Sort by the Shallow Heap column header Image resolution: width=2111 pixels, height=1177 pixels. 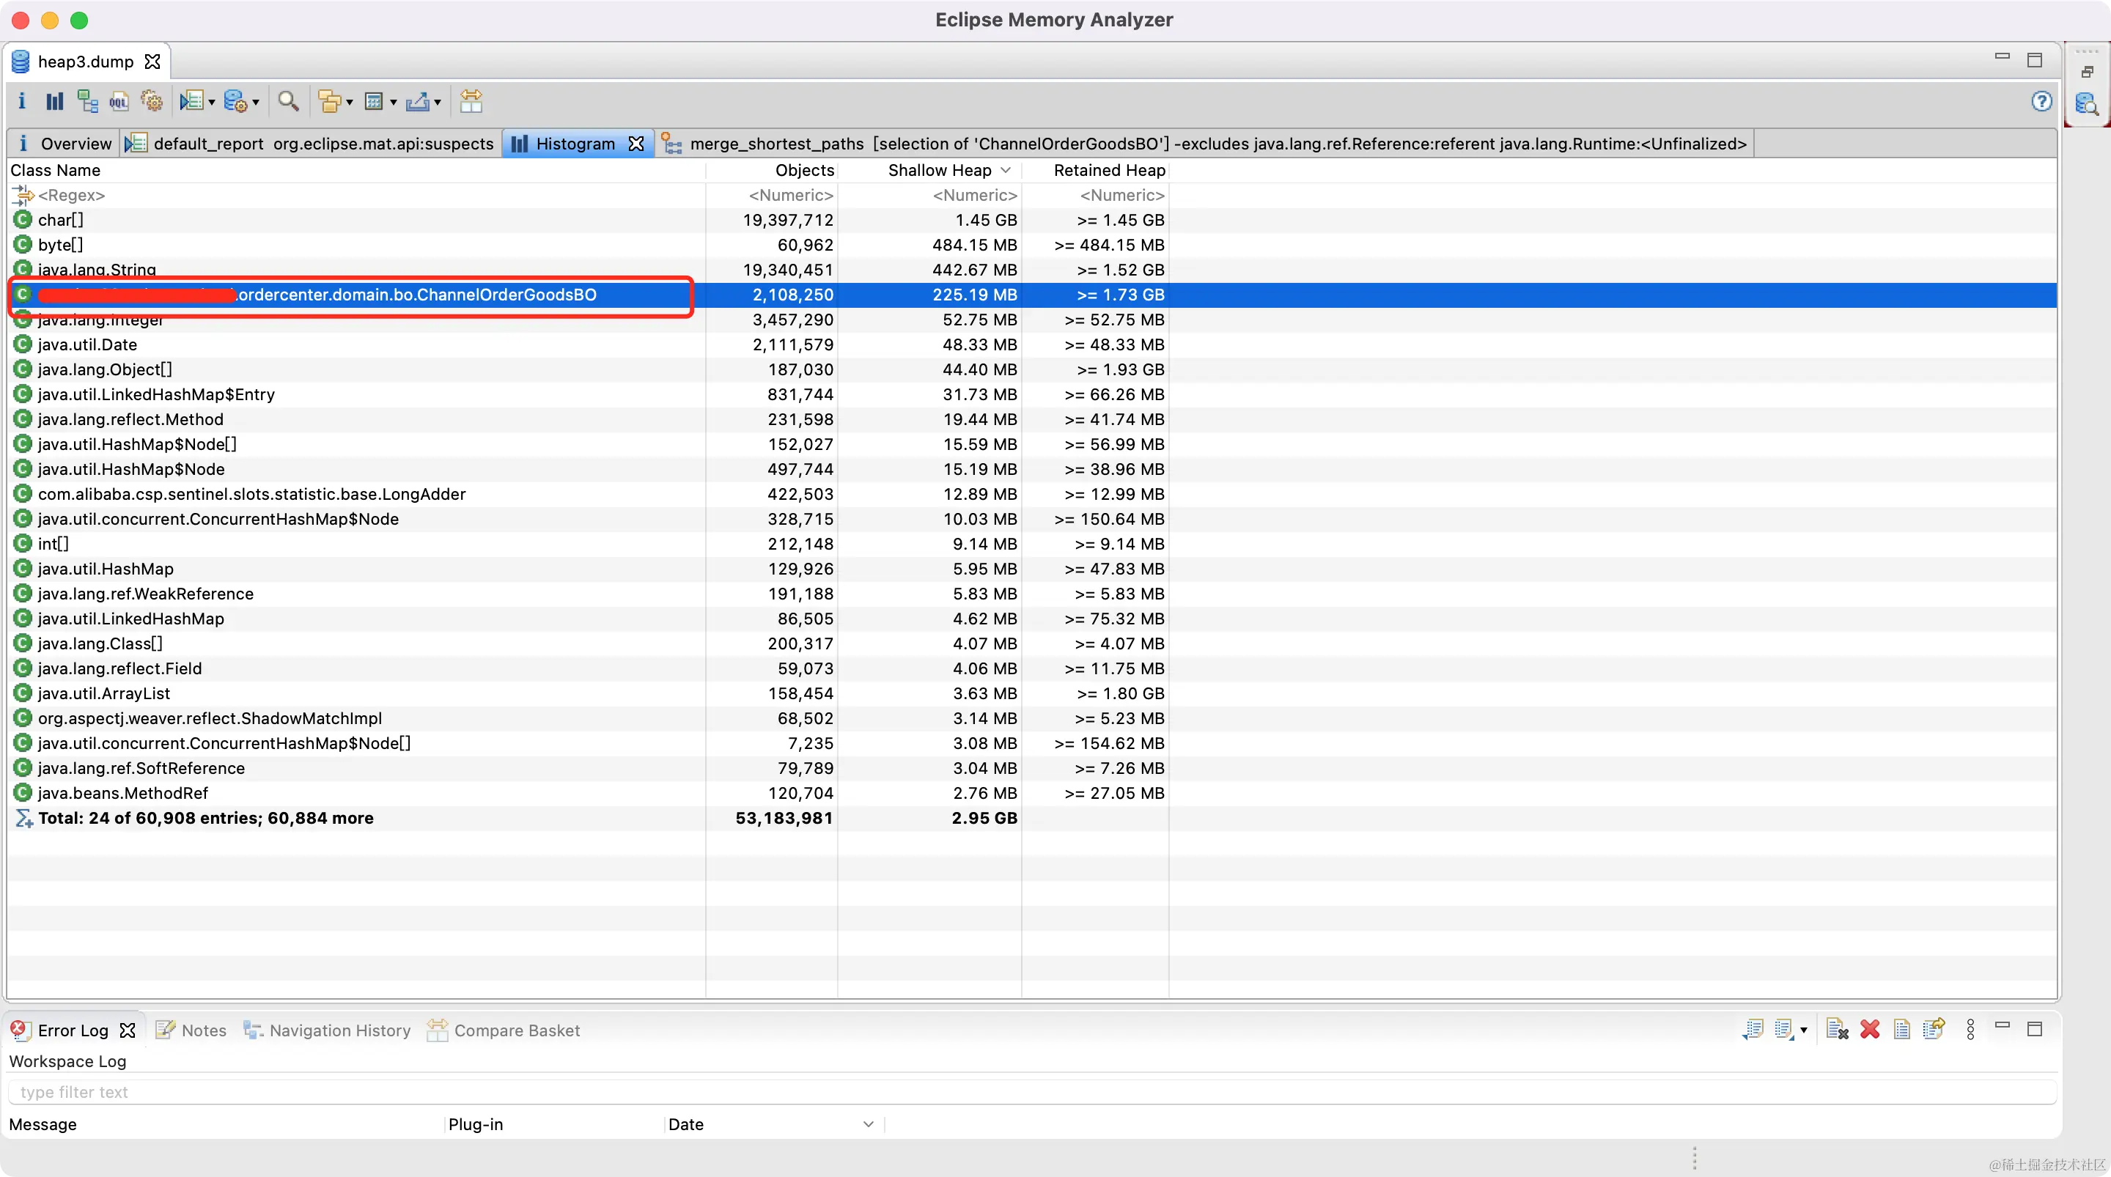tap(939, 170)
